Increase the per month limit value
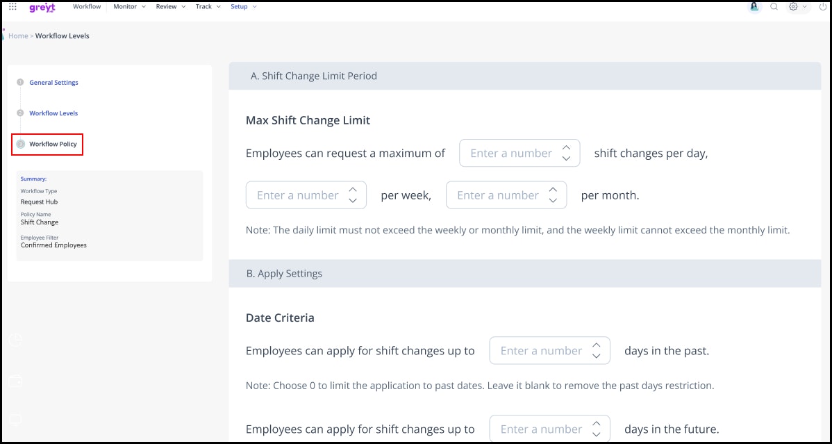 [x=553, y=189]
